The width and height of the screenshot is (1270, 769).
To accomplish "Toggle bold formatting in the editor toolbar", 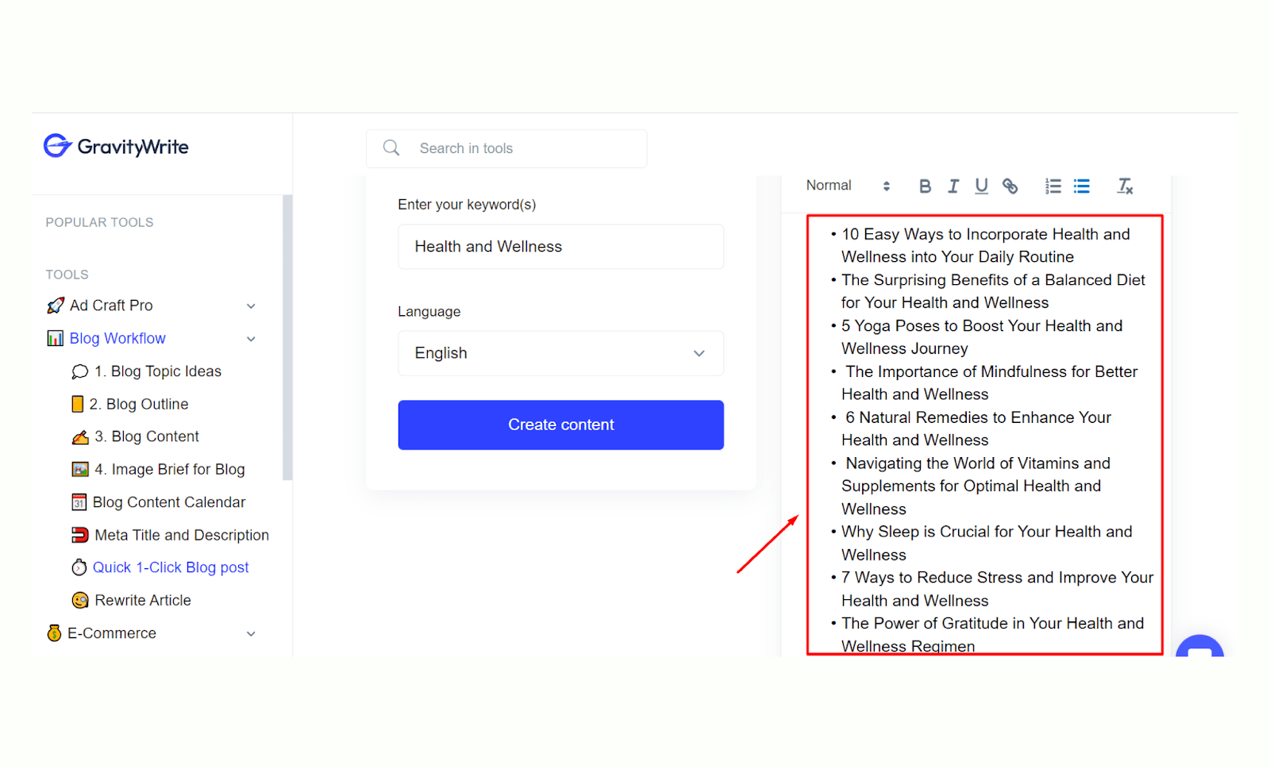I will (925, 186).
